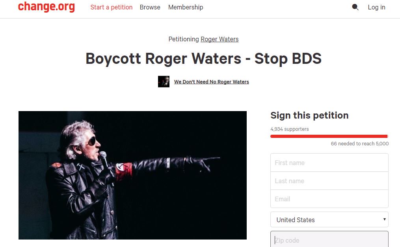Viewport: 400px width, 247px height.
Task: Open We Don't Need No Roger Waters link
Action: pos(212,82)
